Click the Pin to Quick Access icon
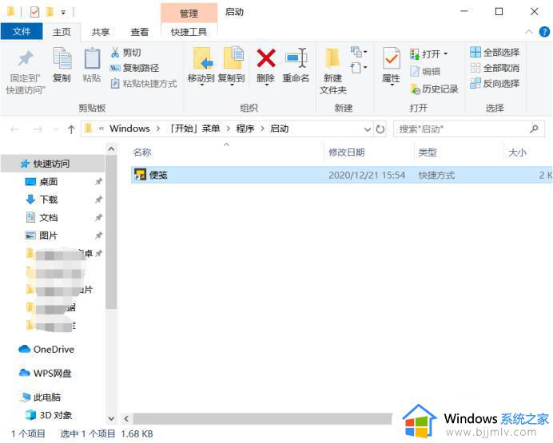This screenshot has height=443, width=553. pos(26,58)
